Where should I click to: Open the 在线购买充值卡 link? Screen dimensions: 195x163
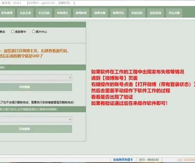coord(123,160)
